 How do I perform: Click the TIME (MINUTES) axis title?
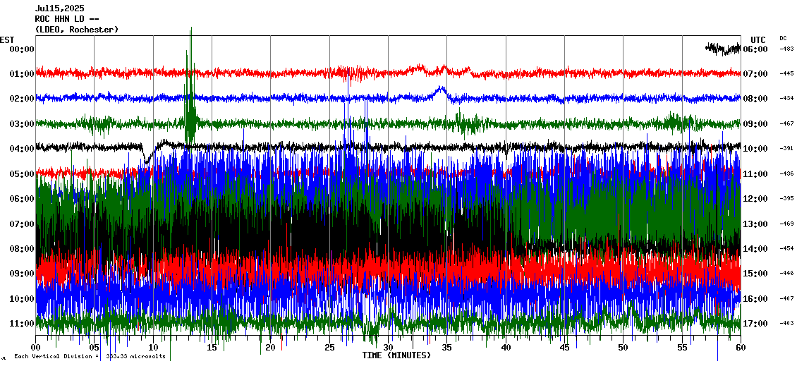(x=396, y=355)
